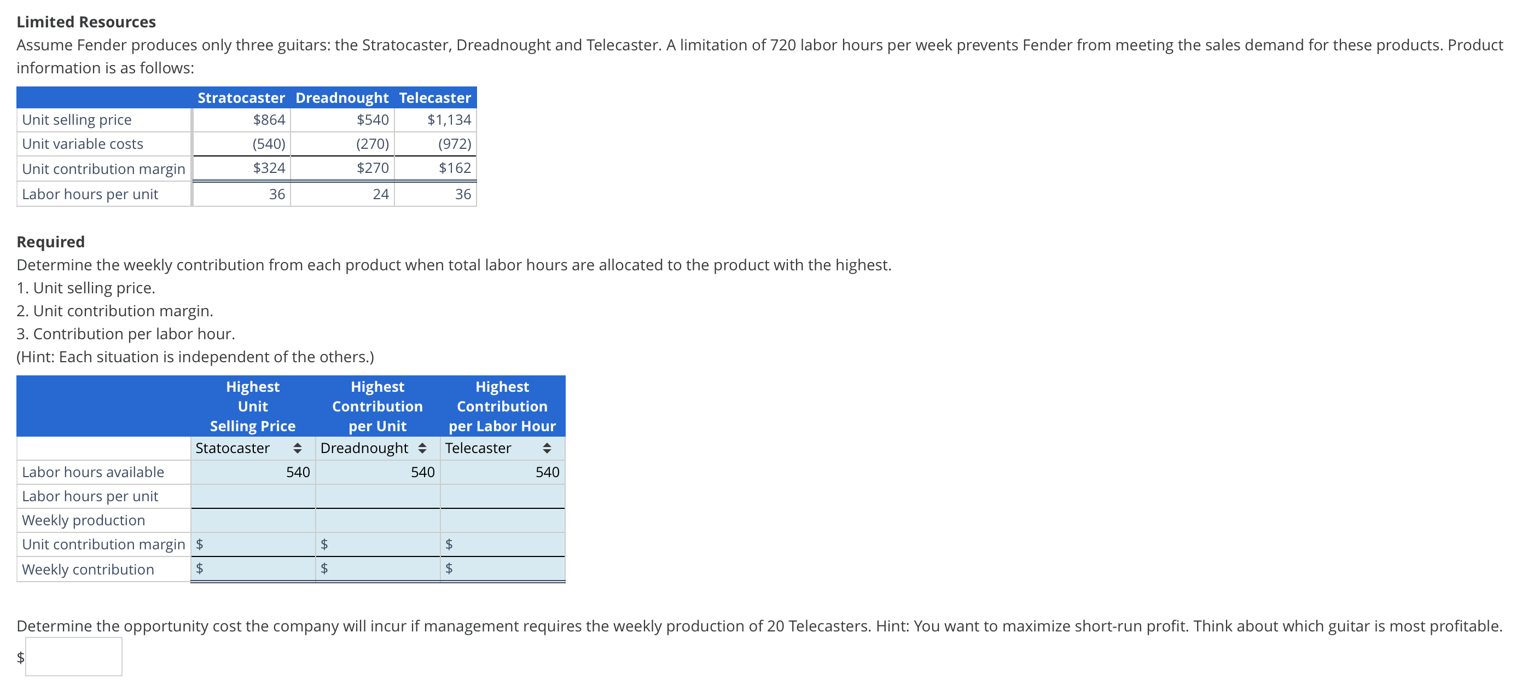1522x696 pixels.
Task: Enter Weekly contribution for Dreadnought
Action: 381,569
